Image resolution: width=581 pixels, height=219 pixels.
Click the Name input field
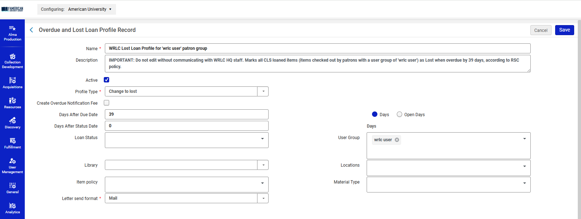tap(317, 48)
